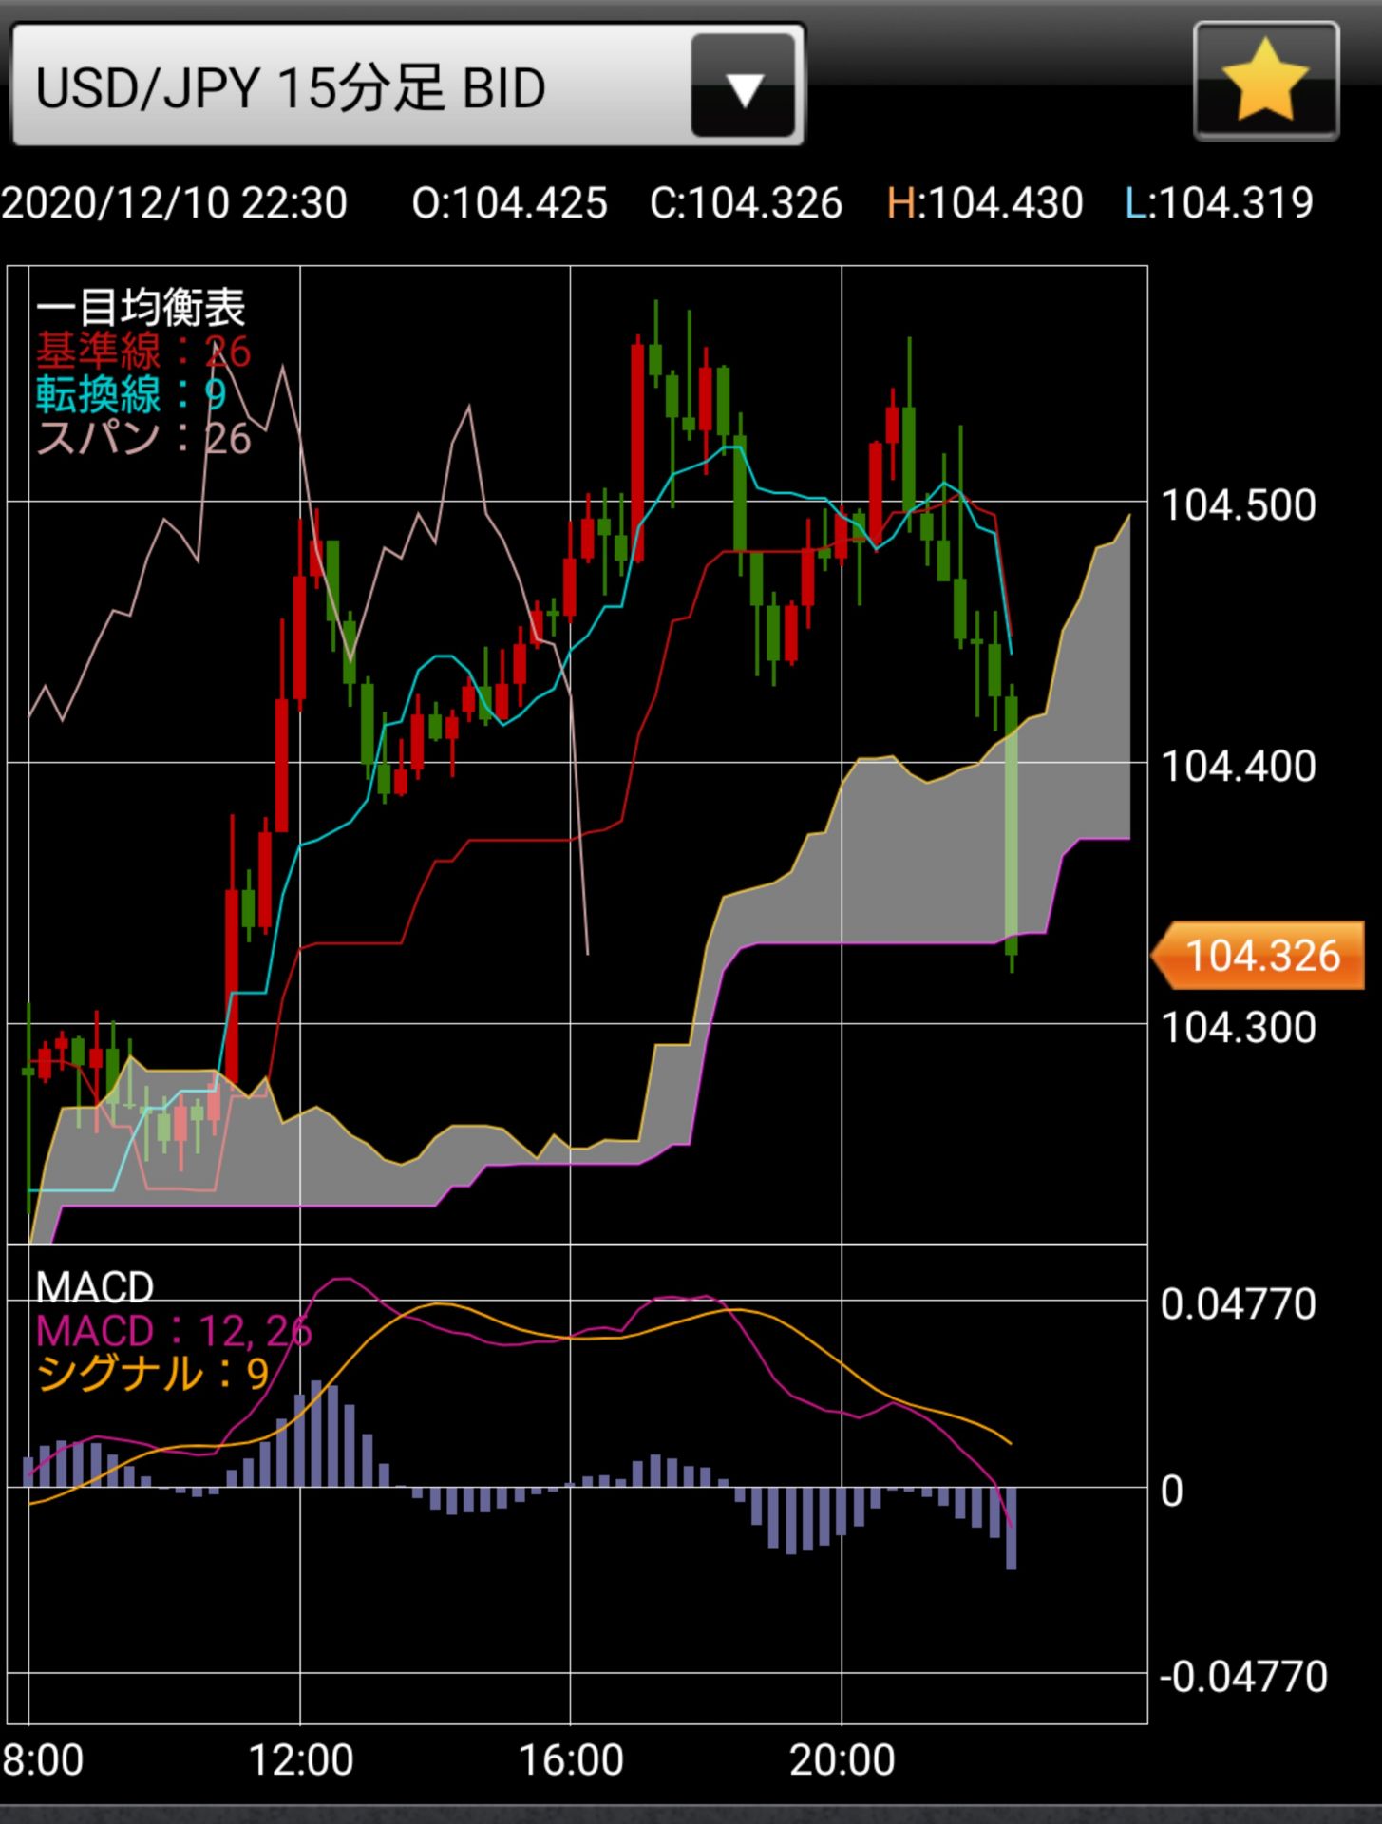Select the 一目均衡表 indicator label

pyautogui.click(x=141, y=307)
